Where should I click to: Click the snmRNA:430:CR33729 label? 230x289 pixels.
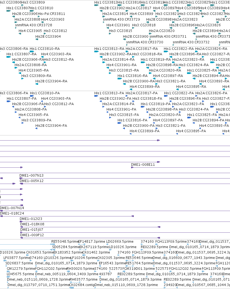pyautogui.click(x=122, y=20)
